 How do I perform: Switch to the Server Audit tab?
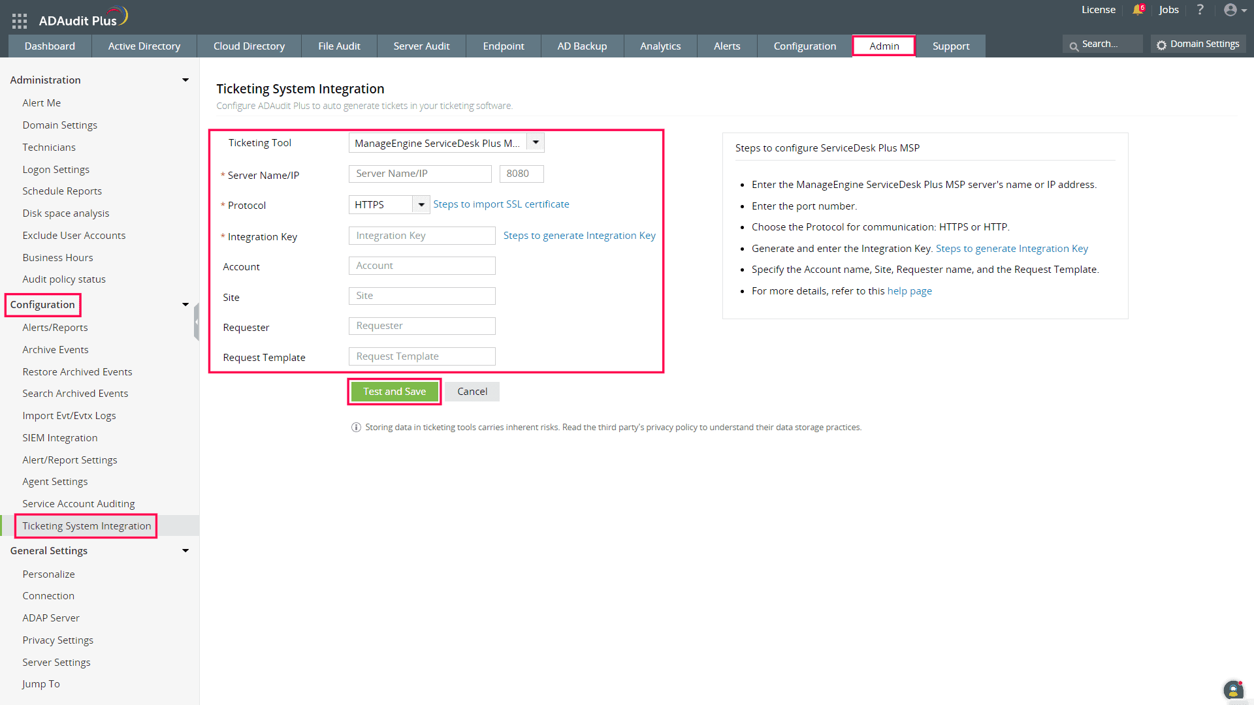coord(421,46)
